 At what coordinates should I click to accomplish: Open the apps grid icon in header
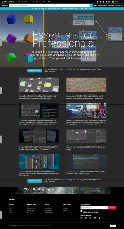coord(109,2)
